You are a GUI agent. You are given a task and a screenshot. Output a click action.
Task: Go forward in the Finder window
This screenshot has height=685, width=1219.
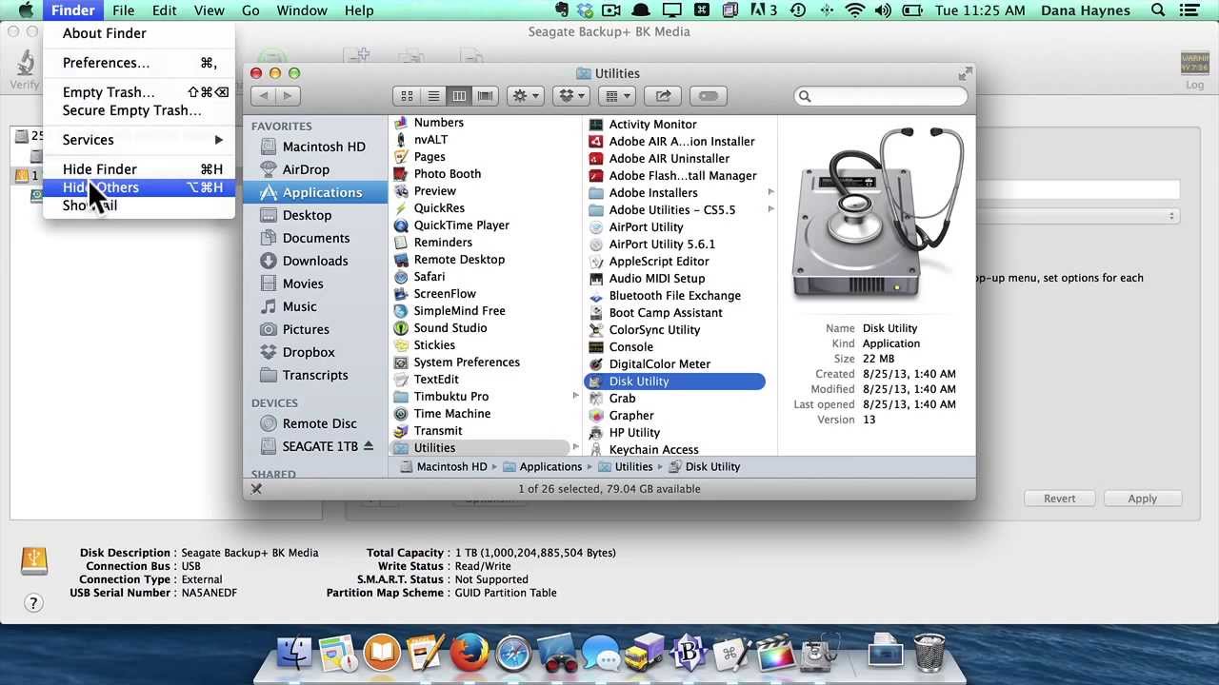[x=288, y=95]
